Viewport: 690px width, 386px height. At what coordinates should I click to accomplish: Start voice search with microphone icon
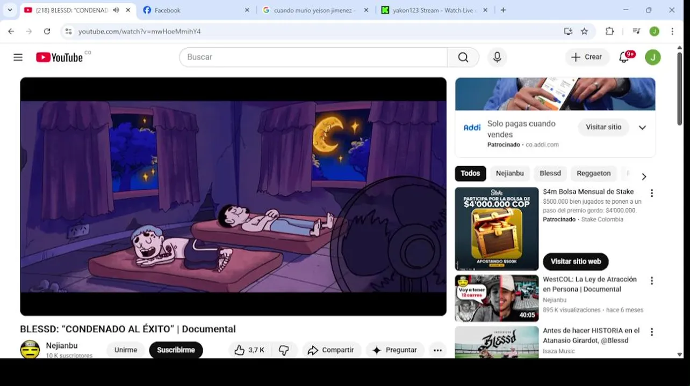(x=497, y=57)
